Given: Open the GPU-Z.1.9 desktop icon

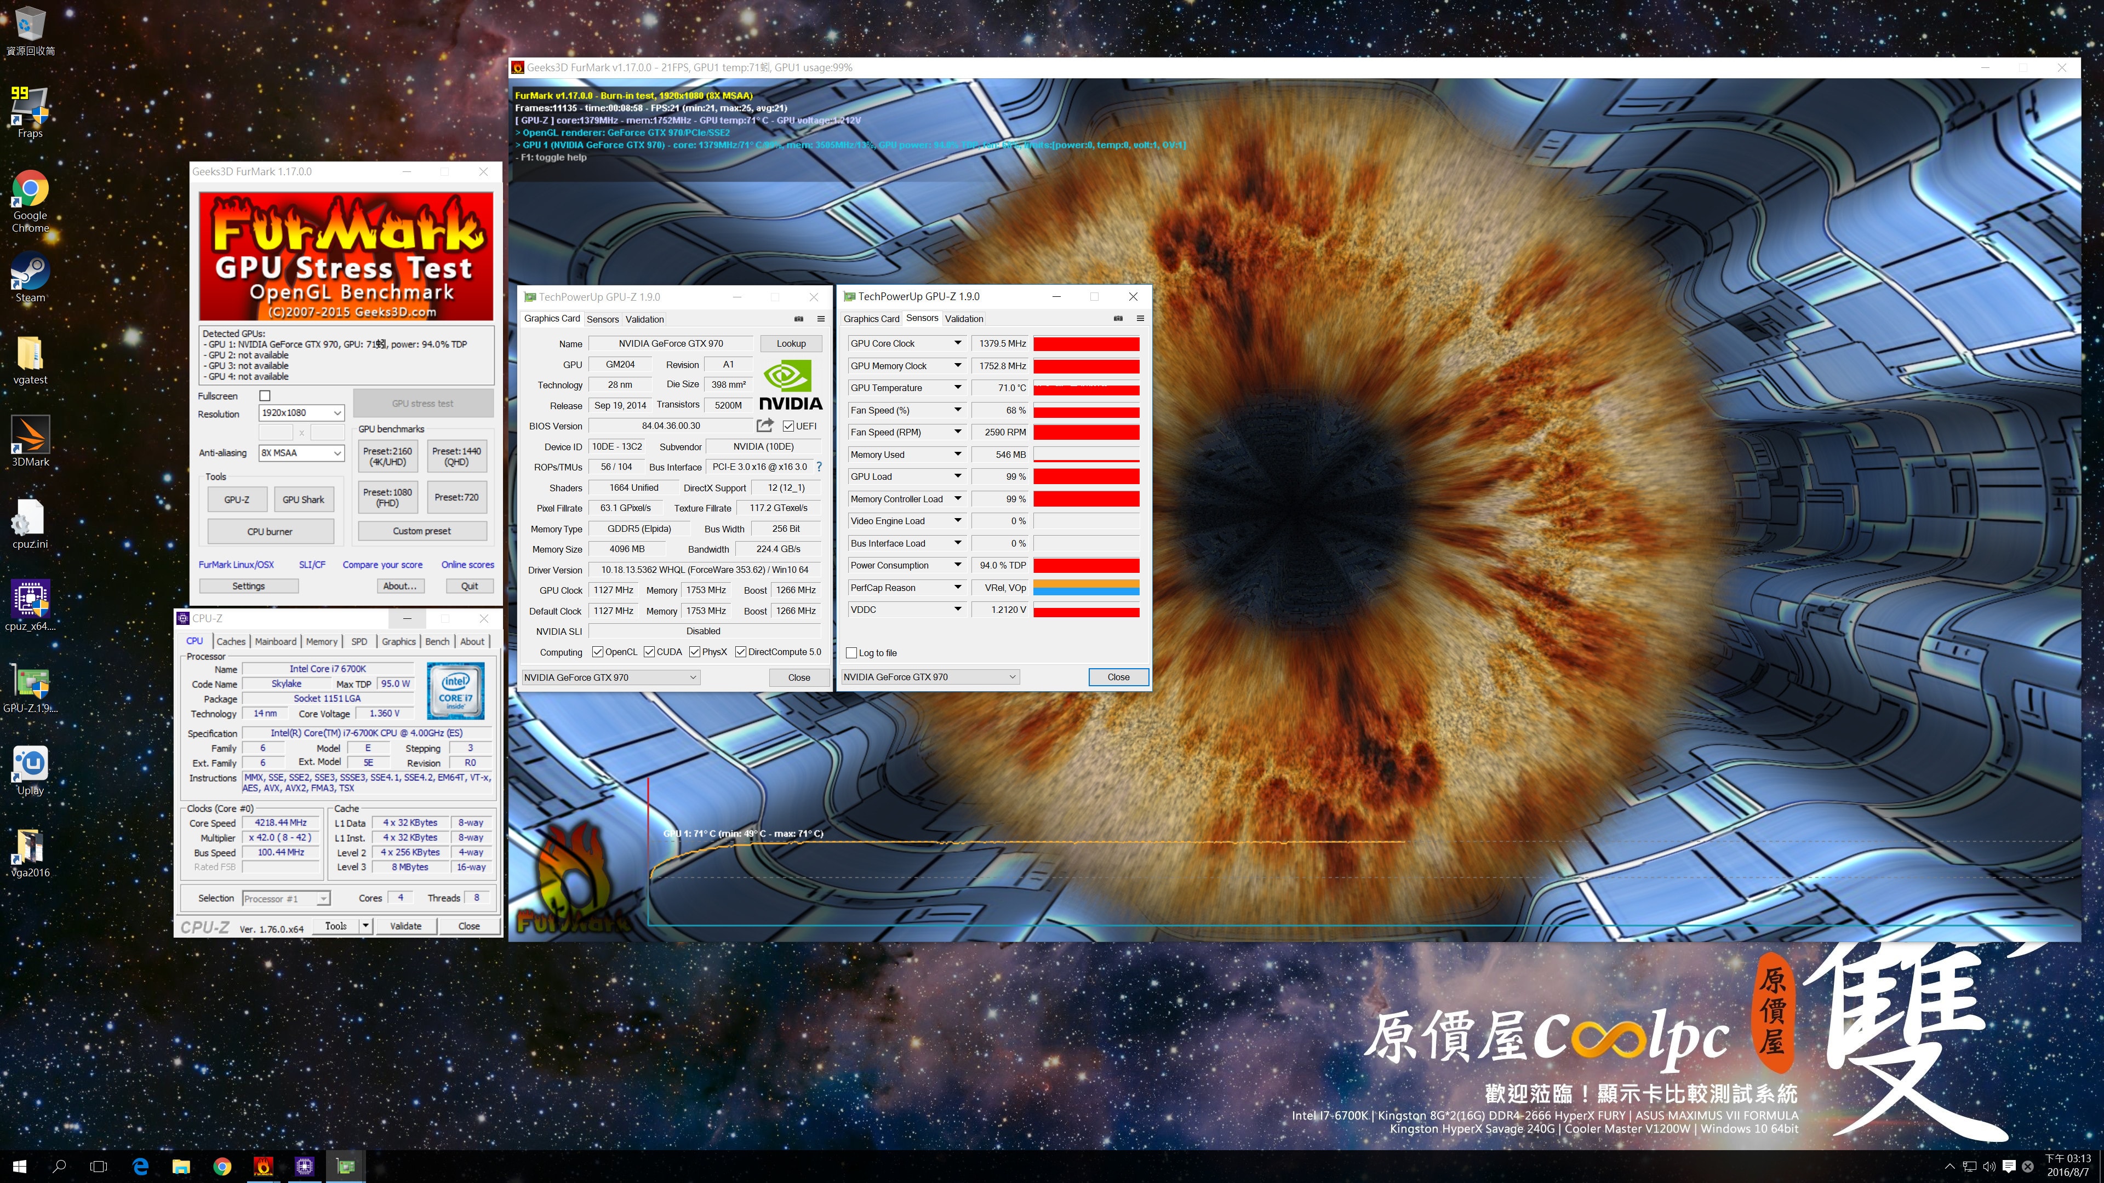Looking at the screenshot, I should coord(30,688).
